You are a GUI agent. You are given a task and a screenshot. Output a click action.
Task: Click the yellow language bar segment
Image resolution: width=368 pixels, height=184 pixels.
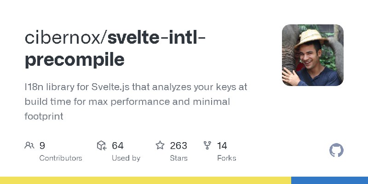tap(145, 180)
